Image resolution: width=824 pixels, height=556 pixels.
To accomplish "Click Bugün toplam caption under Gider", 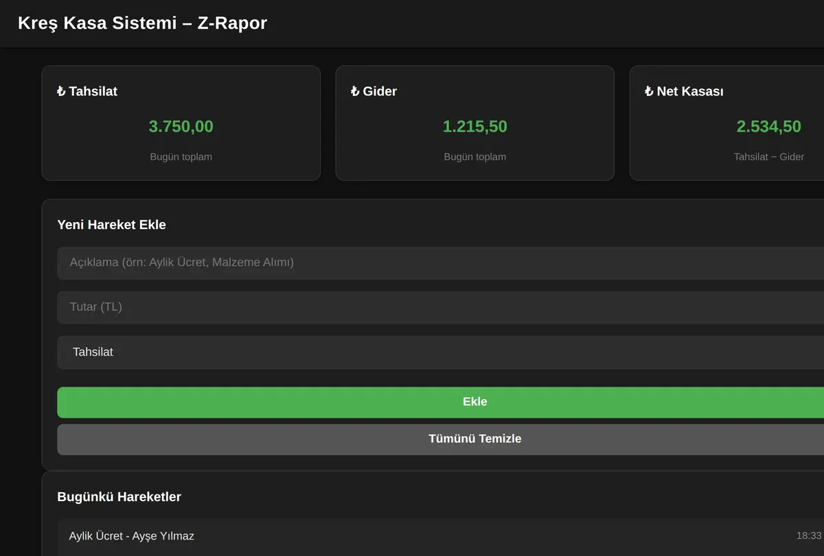I will point(475,157).
